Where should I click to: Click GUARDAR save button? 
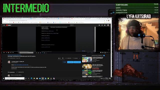75,58
